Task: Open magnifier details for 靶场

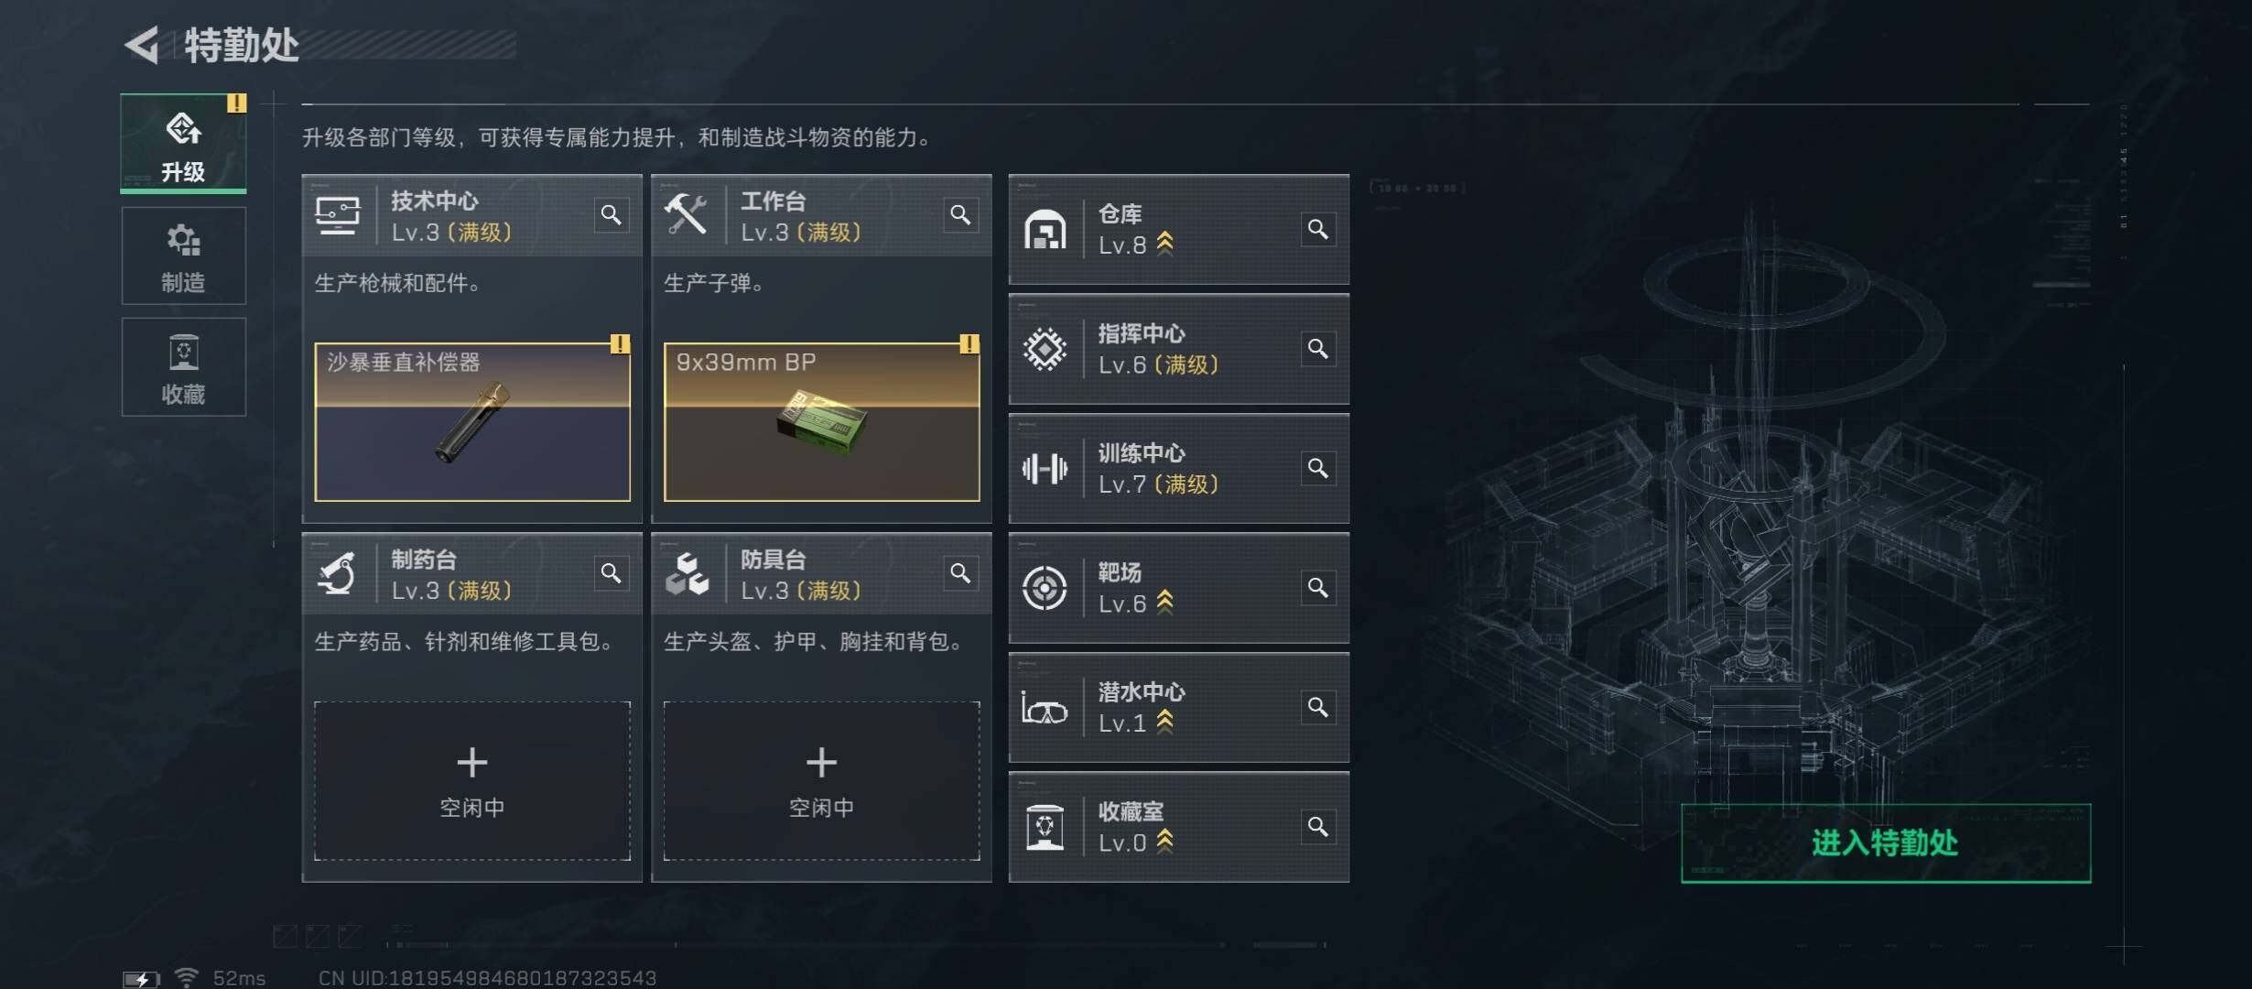Action: (1318, 588)
